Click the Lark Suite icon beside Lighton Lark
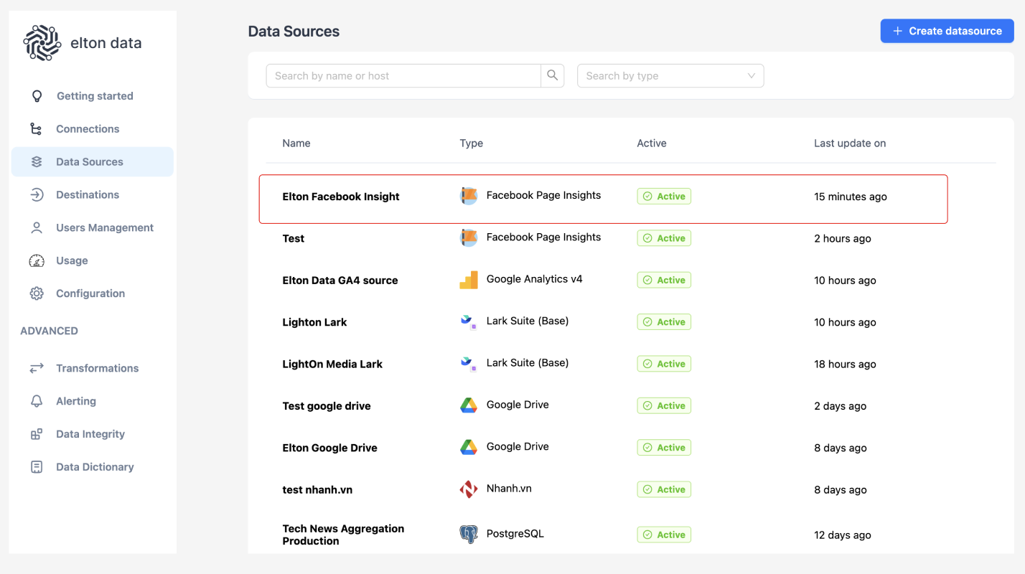The height and width of the screenshot is (574, 1025). 468,321
